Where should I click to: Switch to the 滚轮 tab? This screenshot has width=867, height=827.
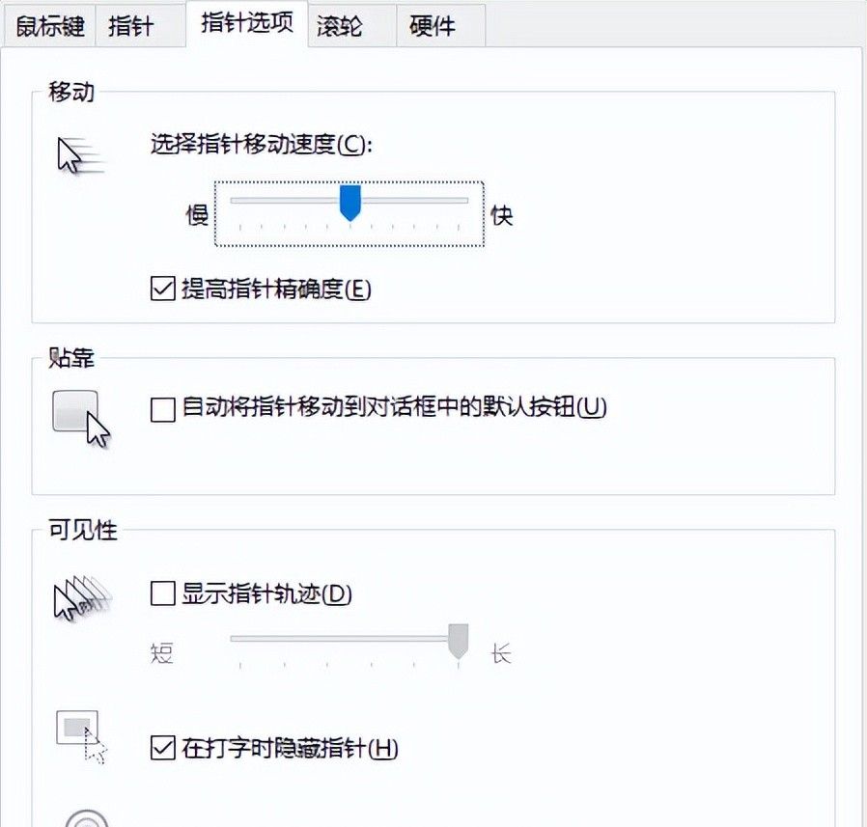point(343,26)
